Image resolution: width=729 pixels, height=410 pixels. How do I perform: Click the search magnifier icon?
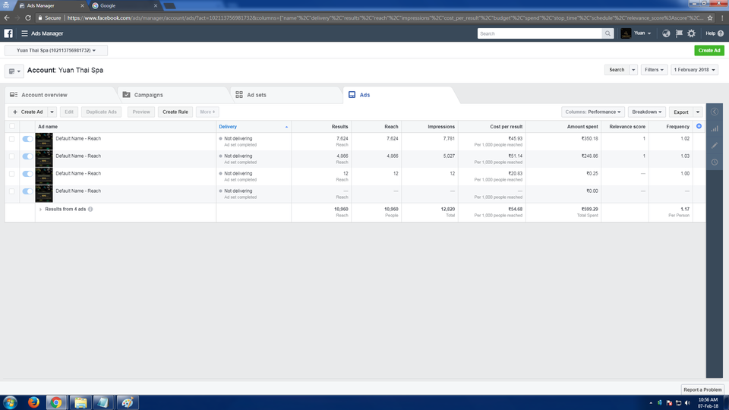point(607,33)
